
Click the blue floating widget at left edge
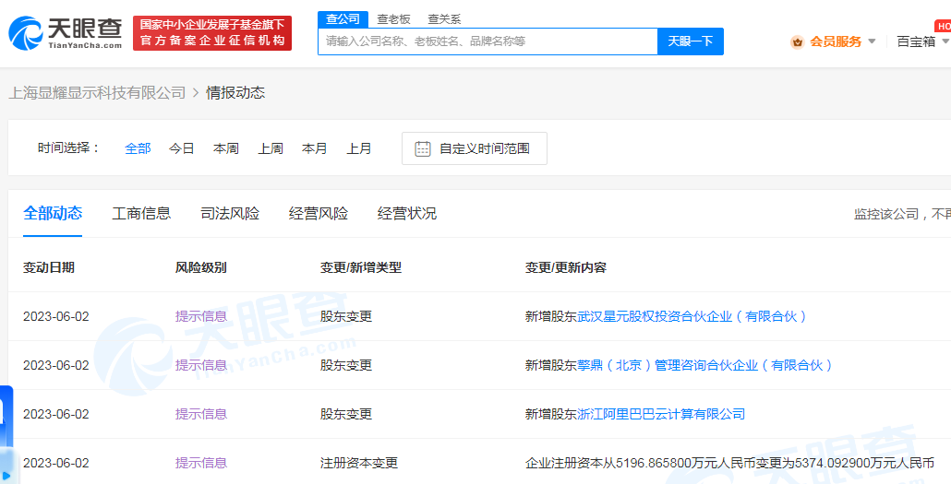tap(6, 434)
